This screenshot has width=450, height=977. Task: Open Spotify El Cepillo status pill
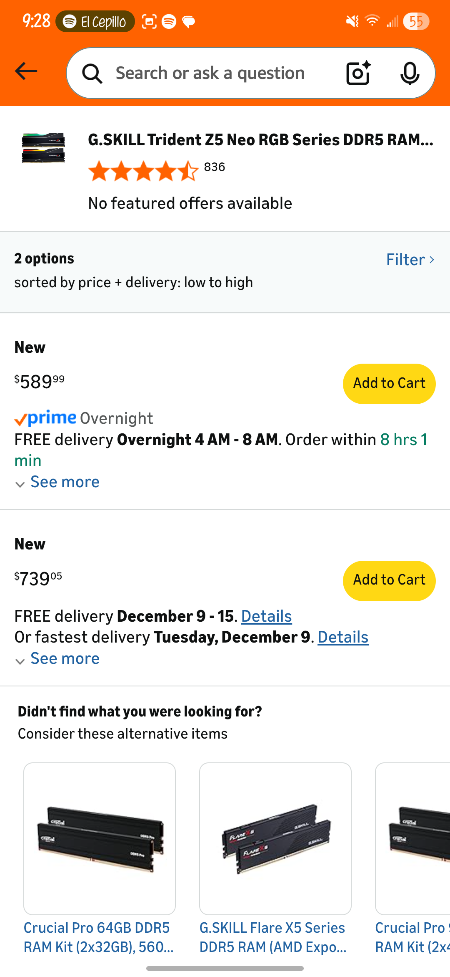95,22
